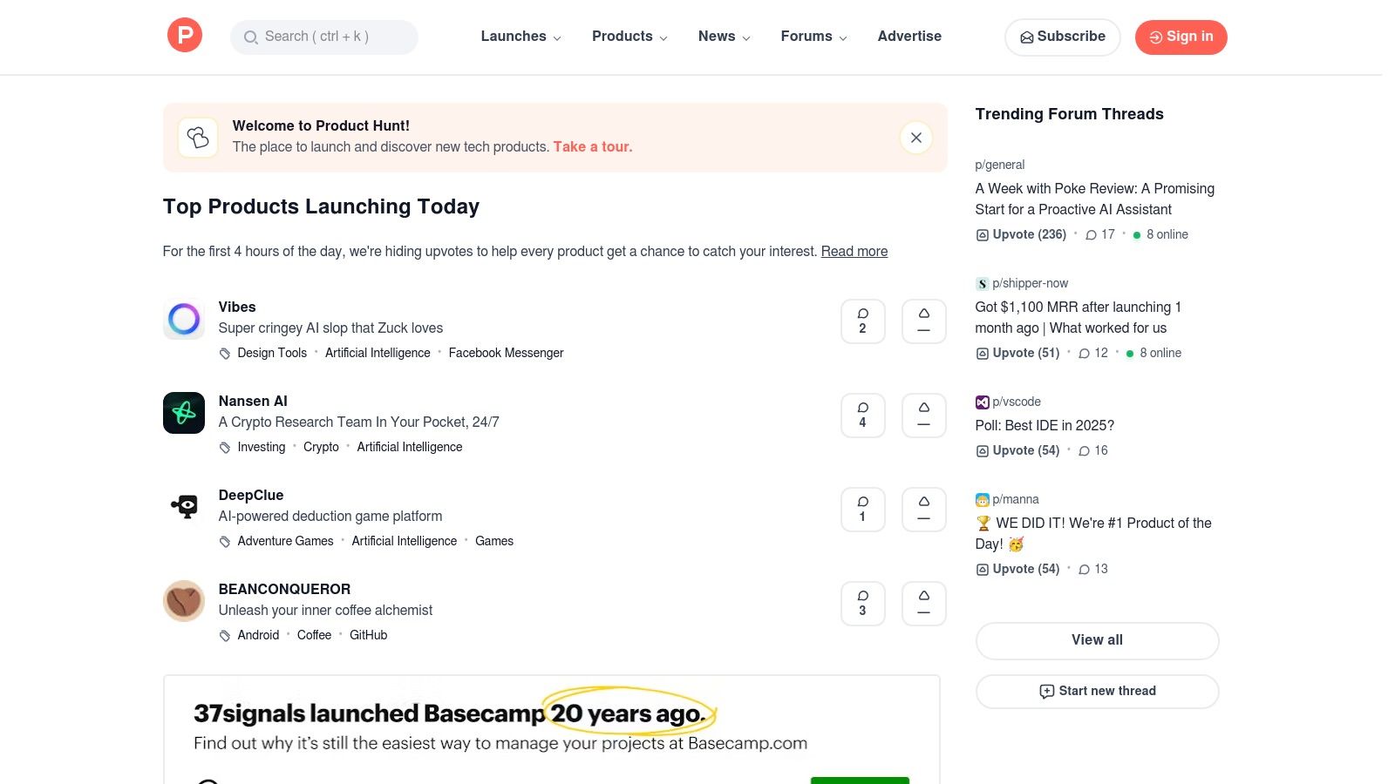The height and width of the screenshot is (784, 1395).
Task: Open the Advertise page
Action: click(x=909, y=37)
